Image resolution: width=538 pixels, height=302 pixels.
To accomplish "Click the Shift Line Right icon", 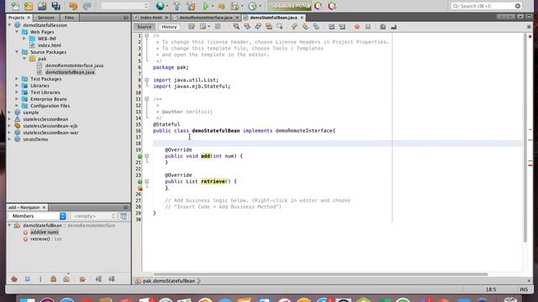I will pos(342,27).
